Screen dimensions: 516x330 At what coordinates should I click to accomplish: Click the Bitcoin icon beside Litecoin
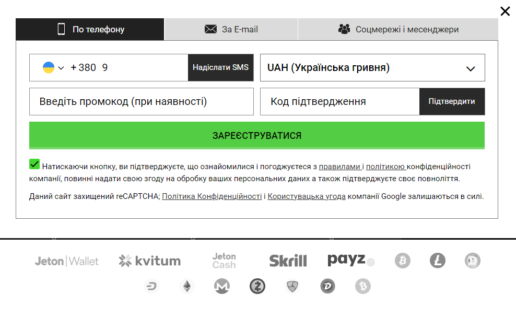click(x=403, y=261)
